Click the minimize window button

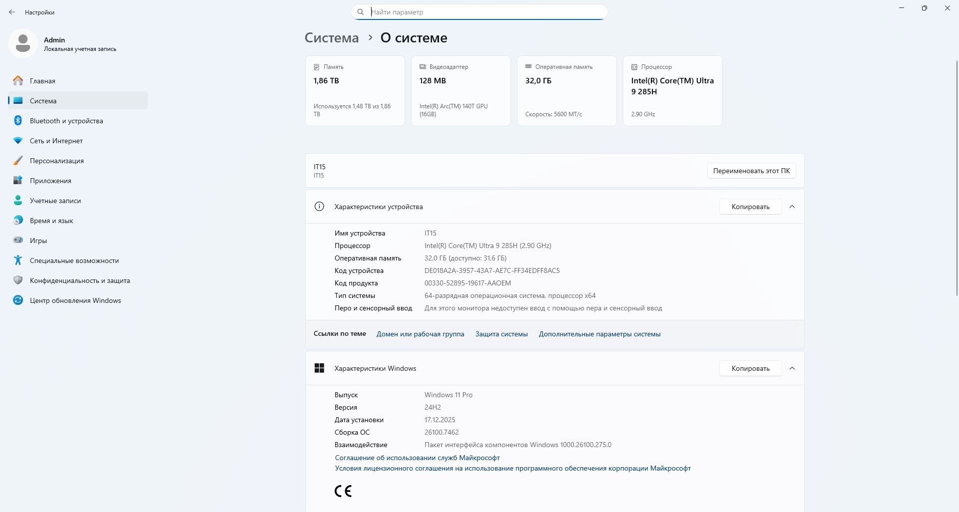tap(902, 8)
